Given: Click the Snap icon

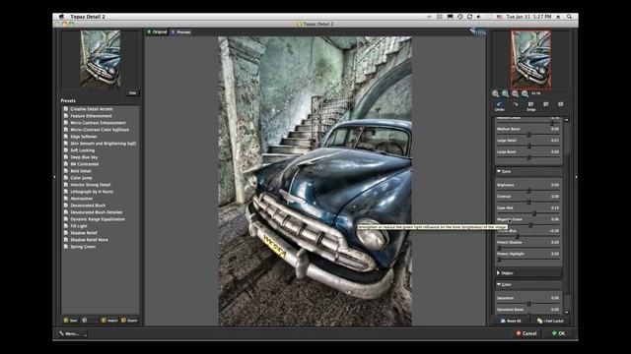Looking at the screenshot, I should 530,104.
